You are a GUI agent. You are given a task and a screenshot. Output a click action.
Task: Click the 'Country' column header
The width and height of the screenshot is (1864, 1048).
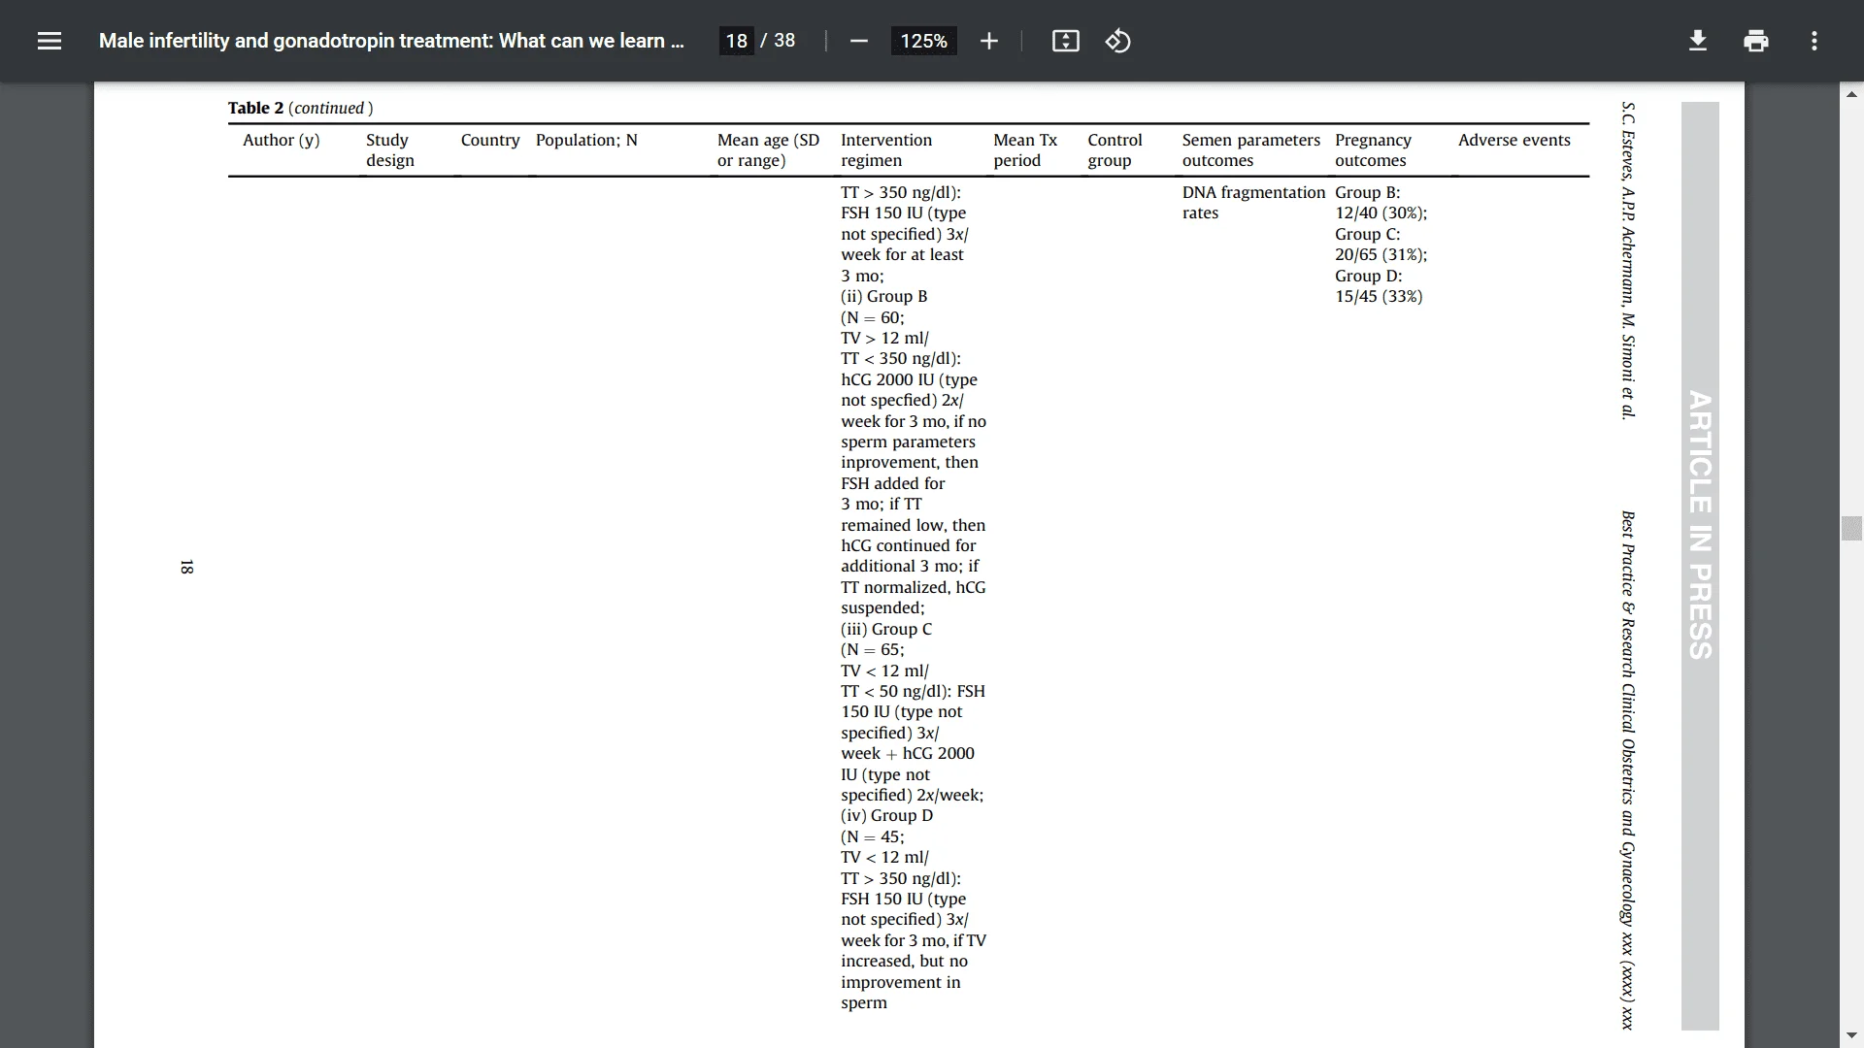pos(490,140)
